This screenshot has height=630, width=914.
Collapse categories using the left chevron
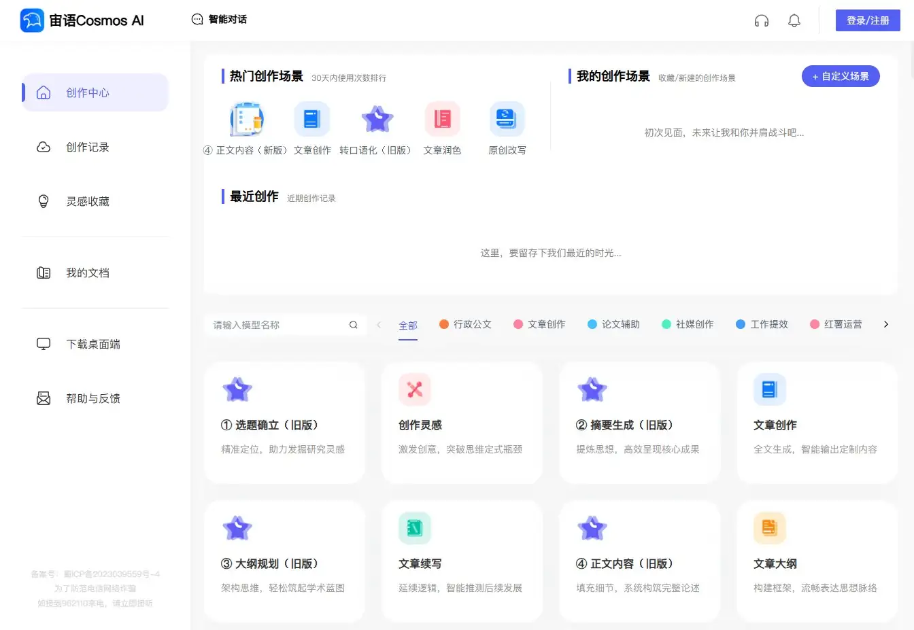click(379, 324)
